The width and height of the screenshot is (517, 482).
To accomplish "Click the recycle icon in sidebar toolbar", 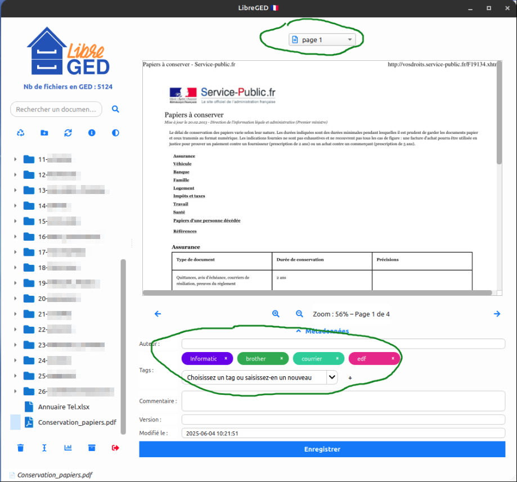I will [21, 133].
